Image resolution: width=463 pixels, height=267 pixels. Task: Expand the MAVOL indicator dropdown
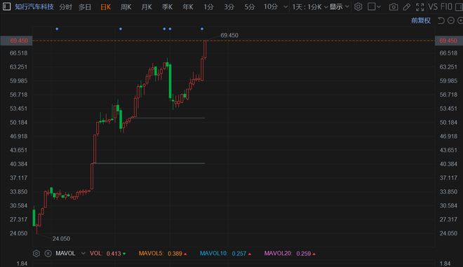click(83, 254)
